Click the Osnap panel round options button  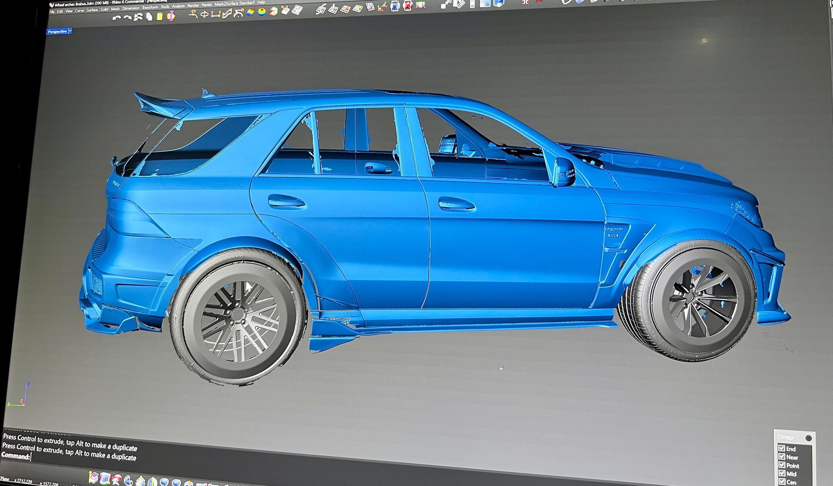(x=808, y=438)
